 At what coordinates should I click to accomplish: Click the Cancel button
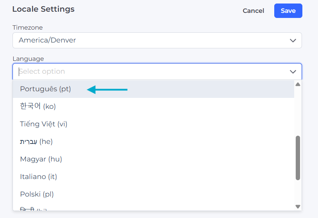253,11
